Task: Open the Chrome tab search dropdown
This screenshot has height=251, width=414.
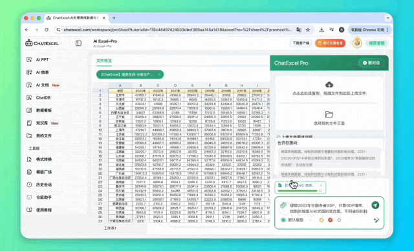Action: [388, 18]
